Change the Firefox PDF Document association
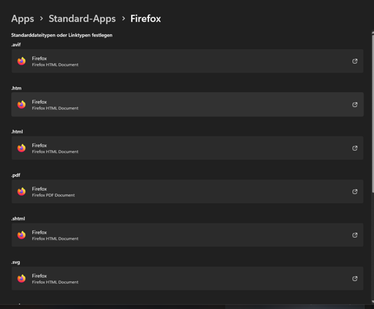 pos(188,192)
